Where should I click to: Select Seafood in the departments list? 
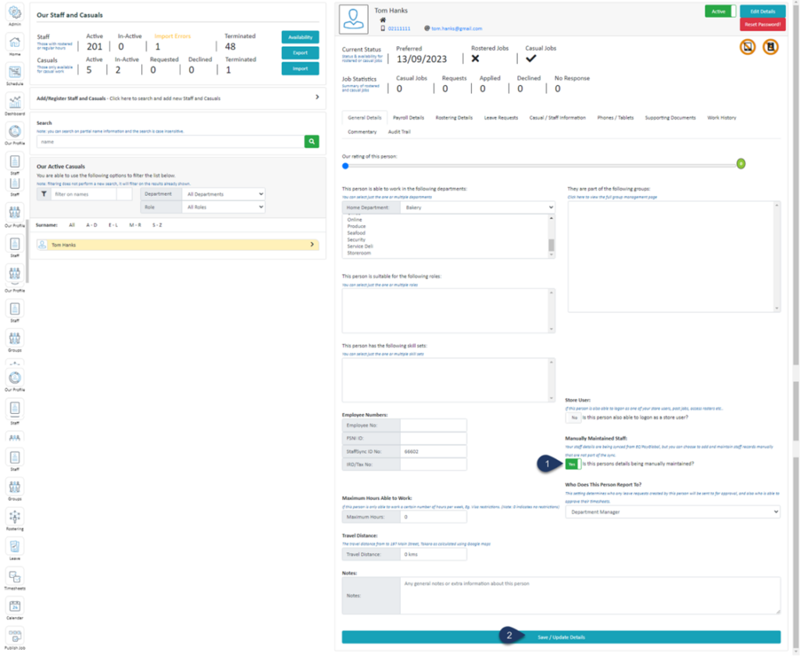pos(356,234)
